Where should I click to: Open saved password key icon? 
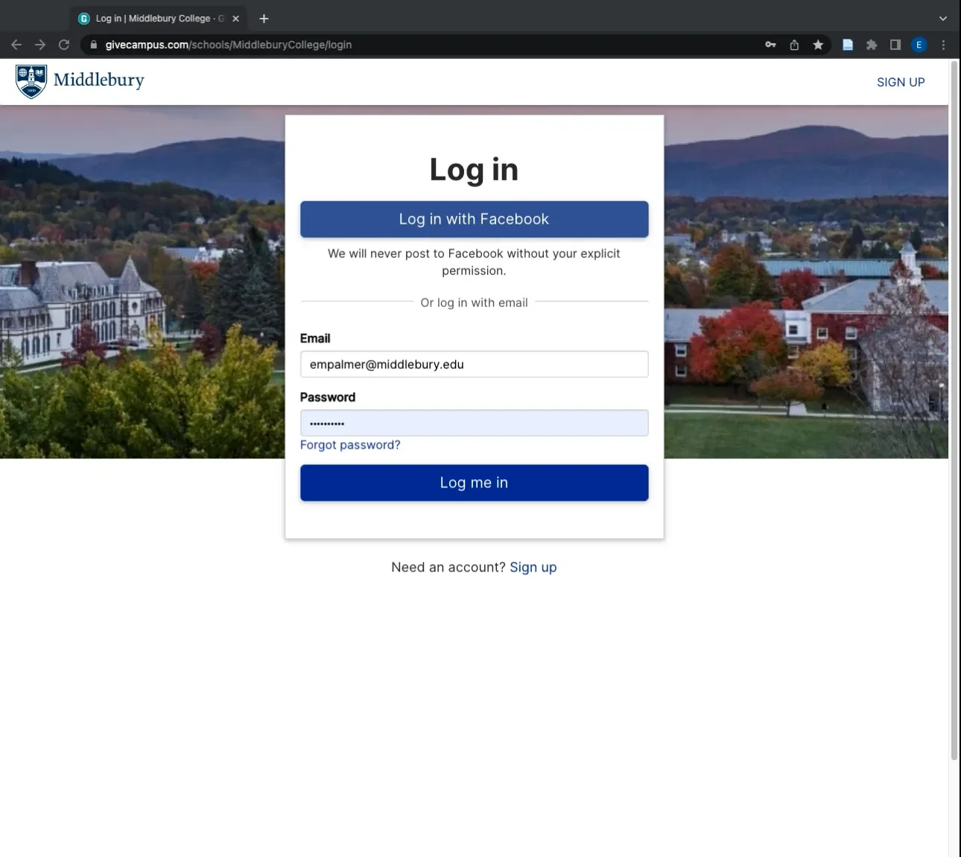770,45
